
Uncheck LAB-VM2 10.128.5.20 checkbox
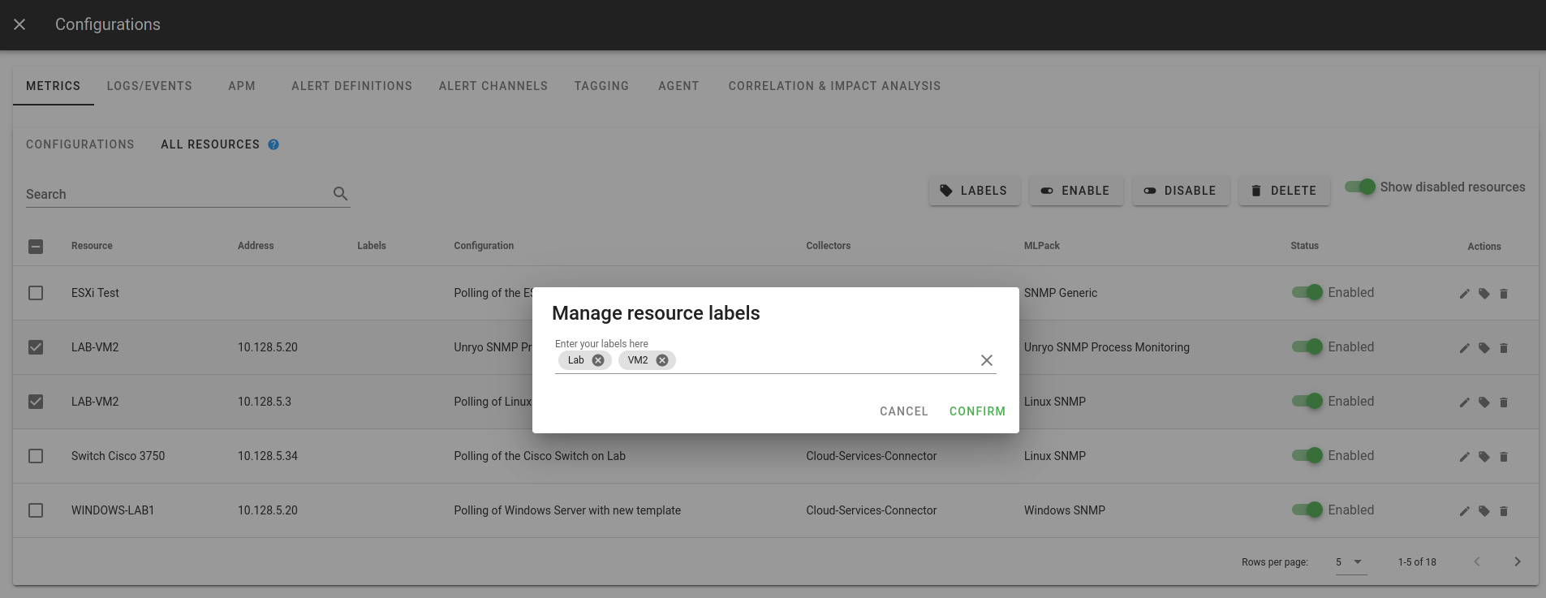(x=36, y=347)
